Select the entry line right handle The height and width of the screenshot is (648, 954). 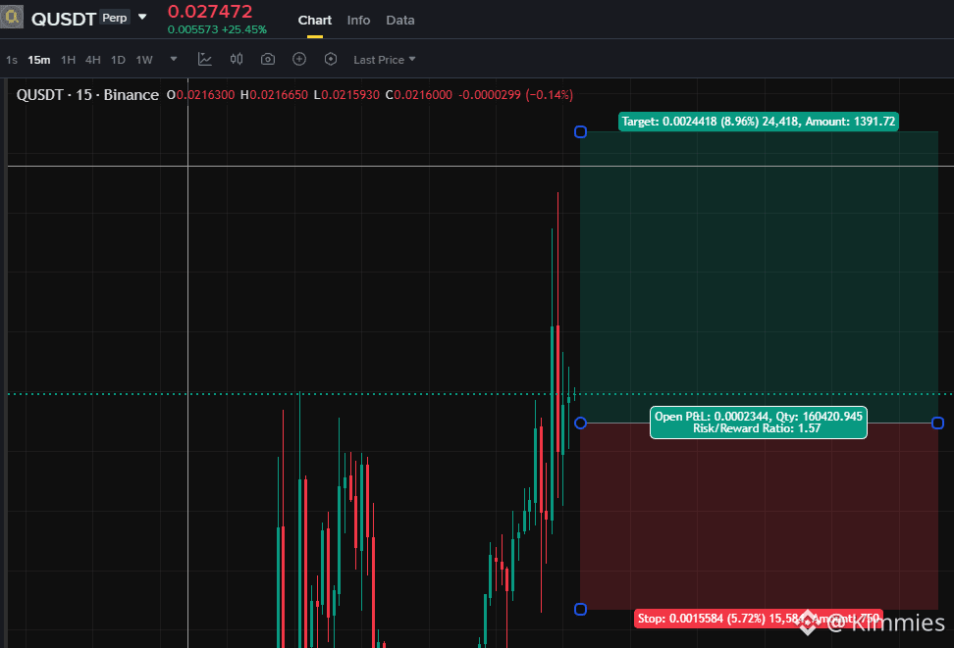tap(937, 423)
